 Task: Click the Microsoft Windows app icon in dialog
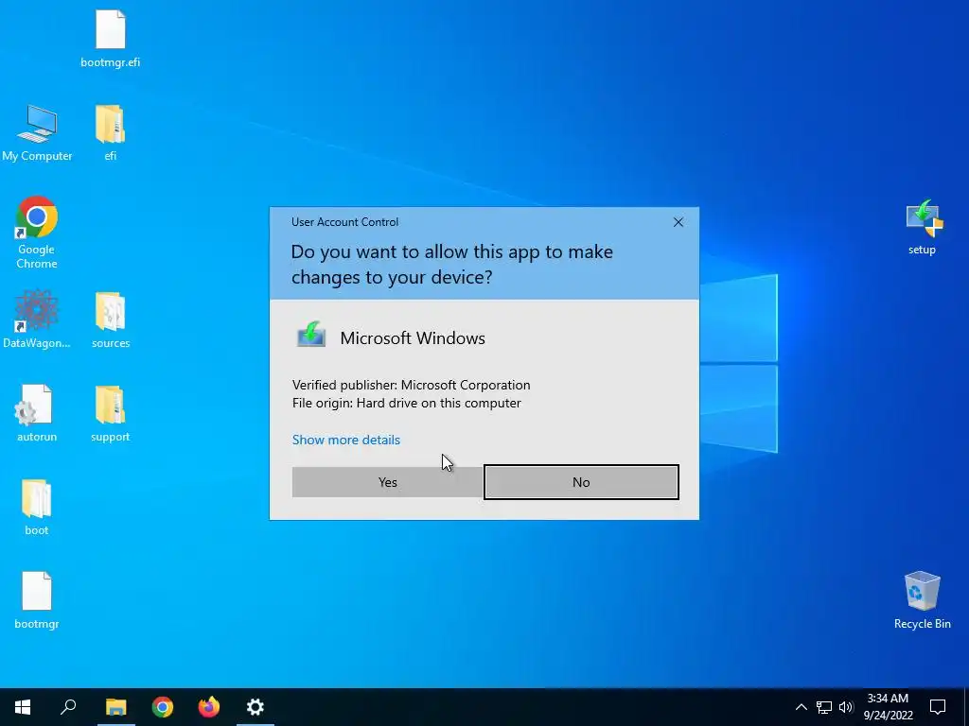point(310,336)
